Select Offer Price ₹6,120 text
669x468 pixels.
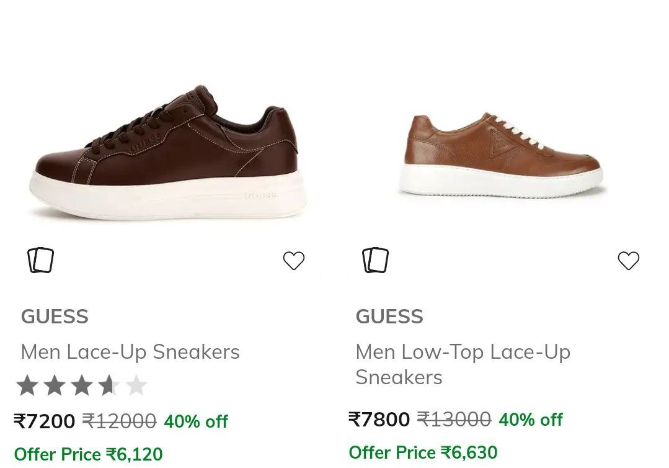click(x=88, y=454)
